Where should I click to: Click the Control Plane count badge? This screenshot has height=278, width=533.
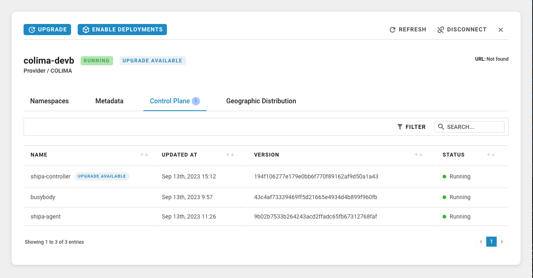(x=196, y=101)
